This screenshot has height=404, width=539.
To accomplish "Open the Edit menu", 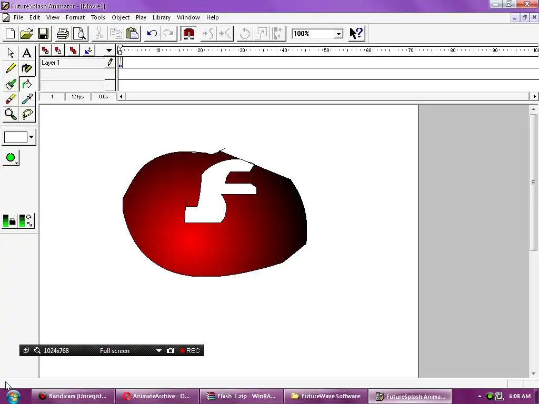I will coord(35,17).
